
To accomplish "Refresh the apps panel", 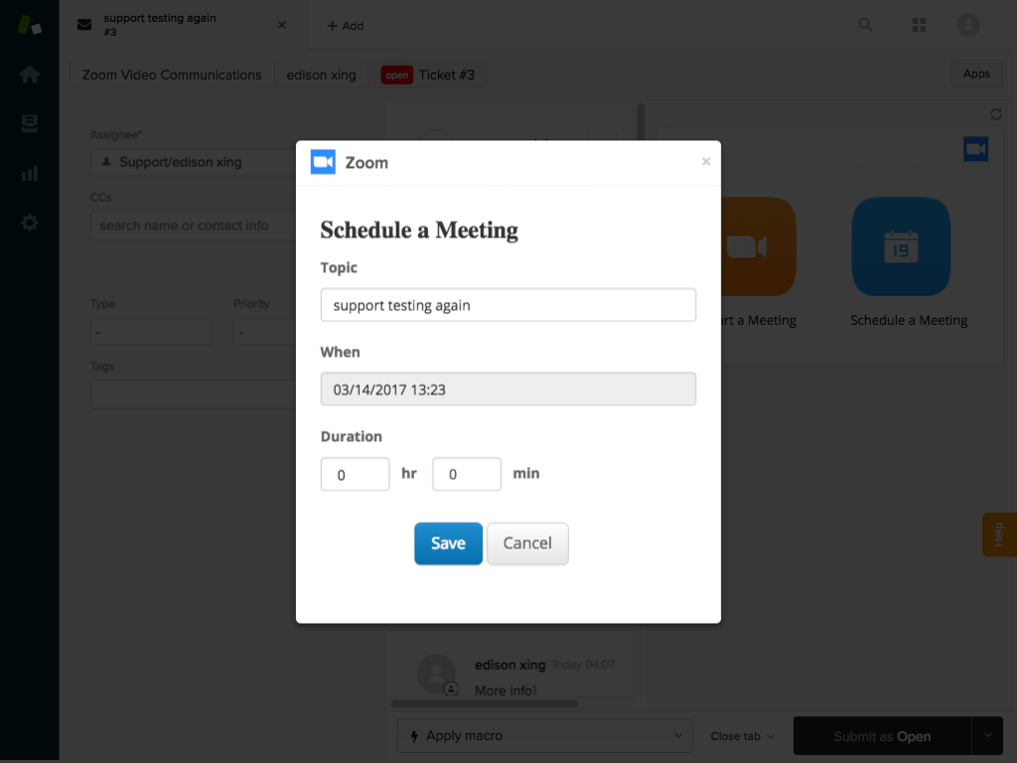I will 996,114.
